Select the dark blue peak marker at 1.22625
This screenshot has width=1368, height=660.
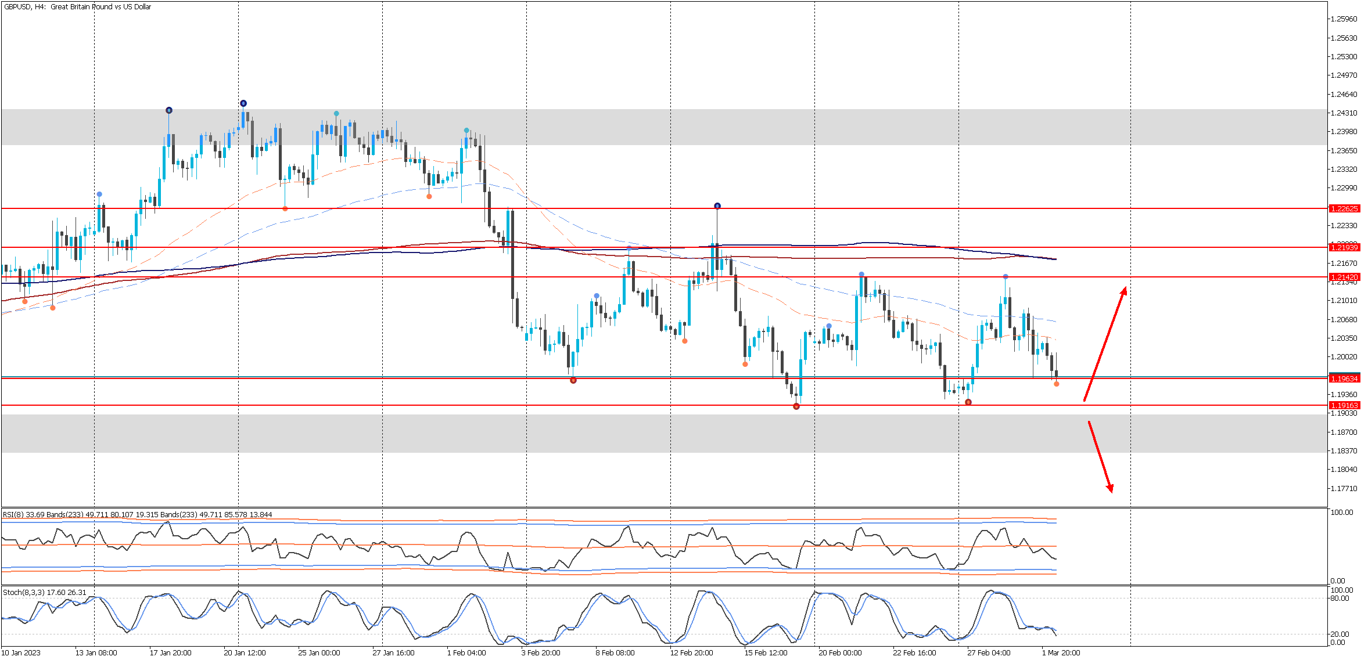717,206
